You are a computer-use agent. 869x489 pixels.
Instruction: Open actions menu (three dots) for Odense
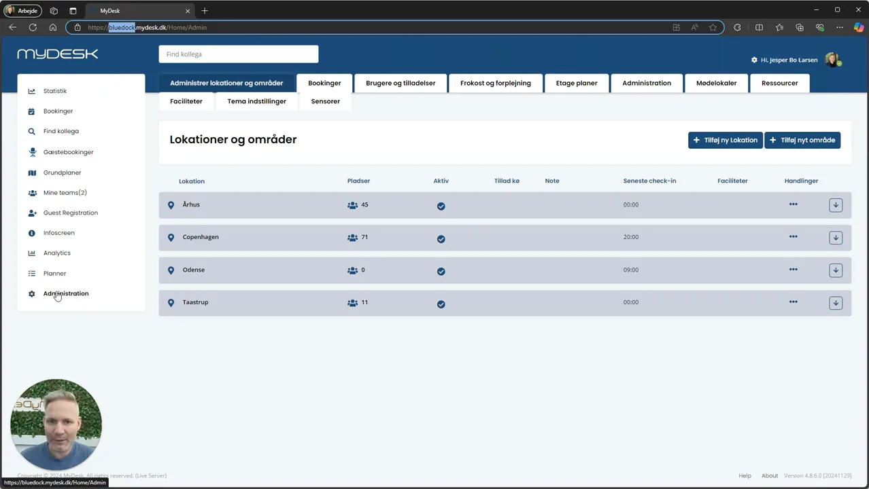click(x=793, y=270)
